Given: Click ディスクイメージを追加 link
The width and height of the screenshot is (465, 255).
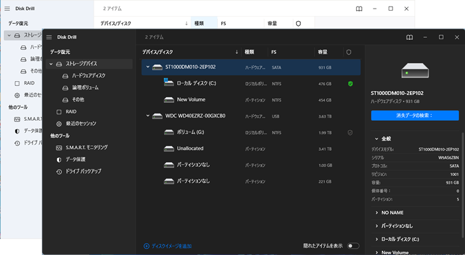Looking at the screenshot, I should coord(171,246).
